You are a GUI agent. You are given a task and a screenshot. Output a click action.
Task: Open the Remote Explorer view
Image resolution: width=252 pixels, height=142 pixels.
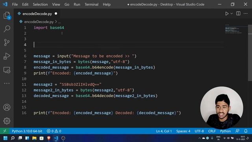click(x=7, y=70)
